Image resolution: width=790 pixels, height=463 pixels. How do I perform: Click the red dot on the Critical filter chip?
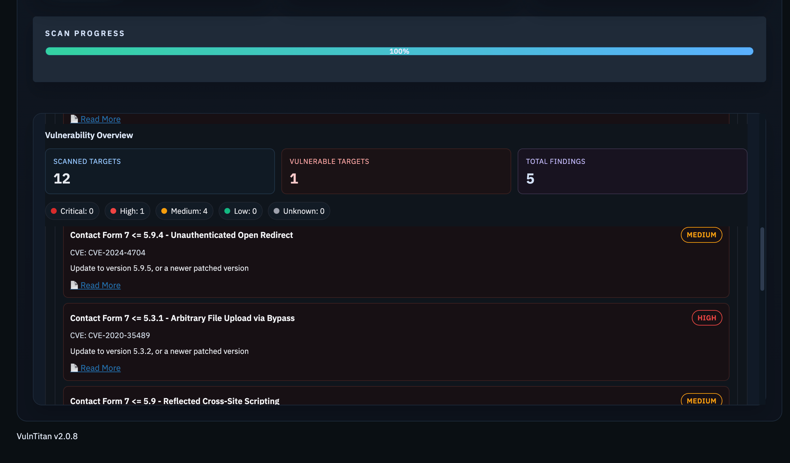(x=54, y=211)
